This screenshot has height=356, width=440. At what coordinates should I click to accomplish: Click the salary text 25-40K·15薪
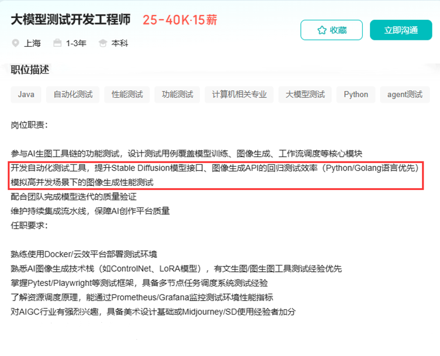[180, 19]
